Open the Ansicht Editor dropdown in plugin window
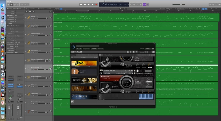Viewport: 221px width, 121px height. [148, 49]
